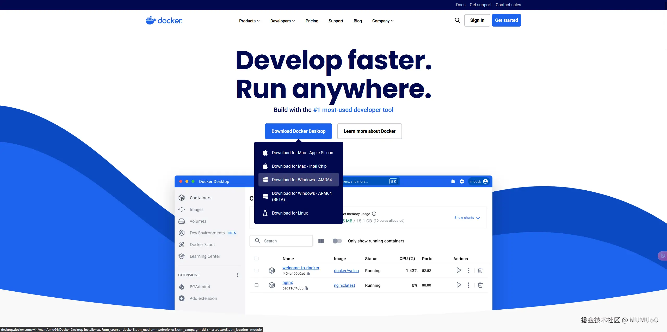Tick the select-all checkbox in table header
The height and width of the screenshot is (332, 667).
tap(256, 259)
